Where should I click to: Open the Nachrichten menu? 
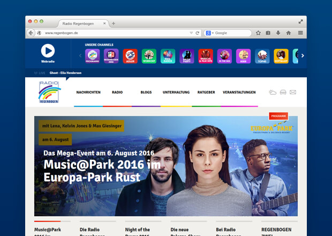pyautogui.click(x=88, y=92)
